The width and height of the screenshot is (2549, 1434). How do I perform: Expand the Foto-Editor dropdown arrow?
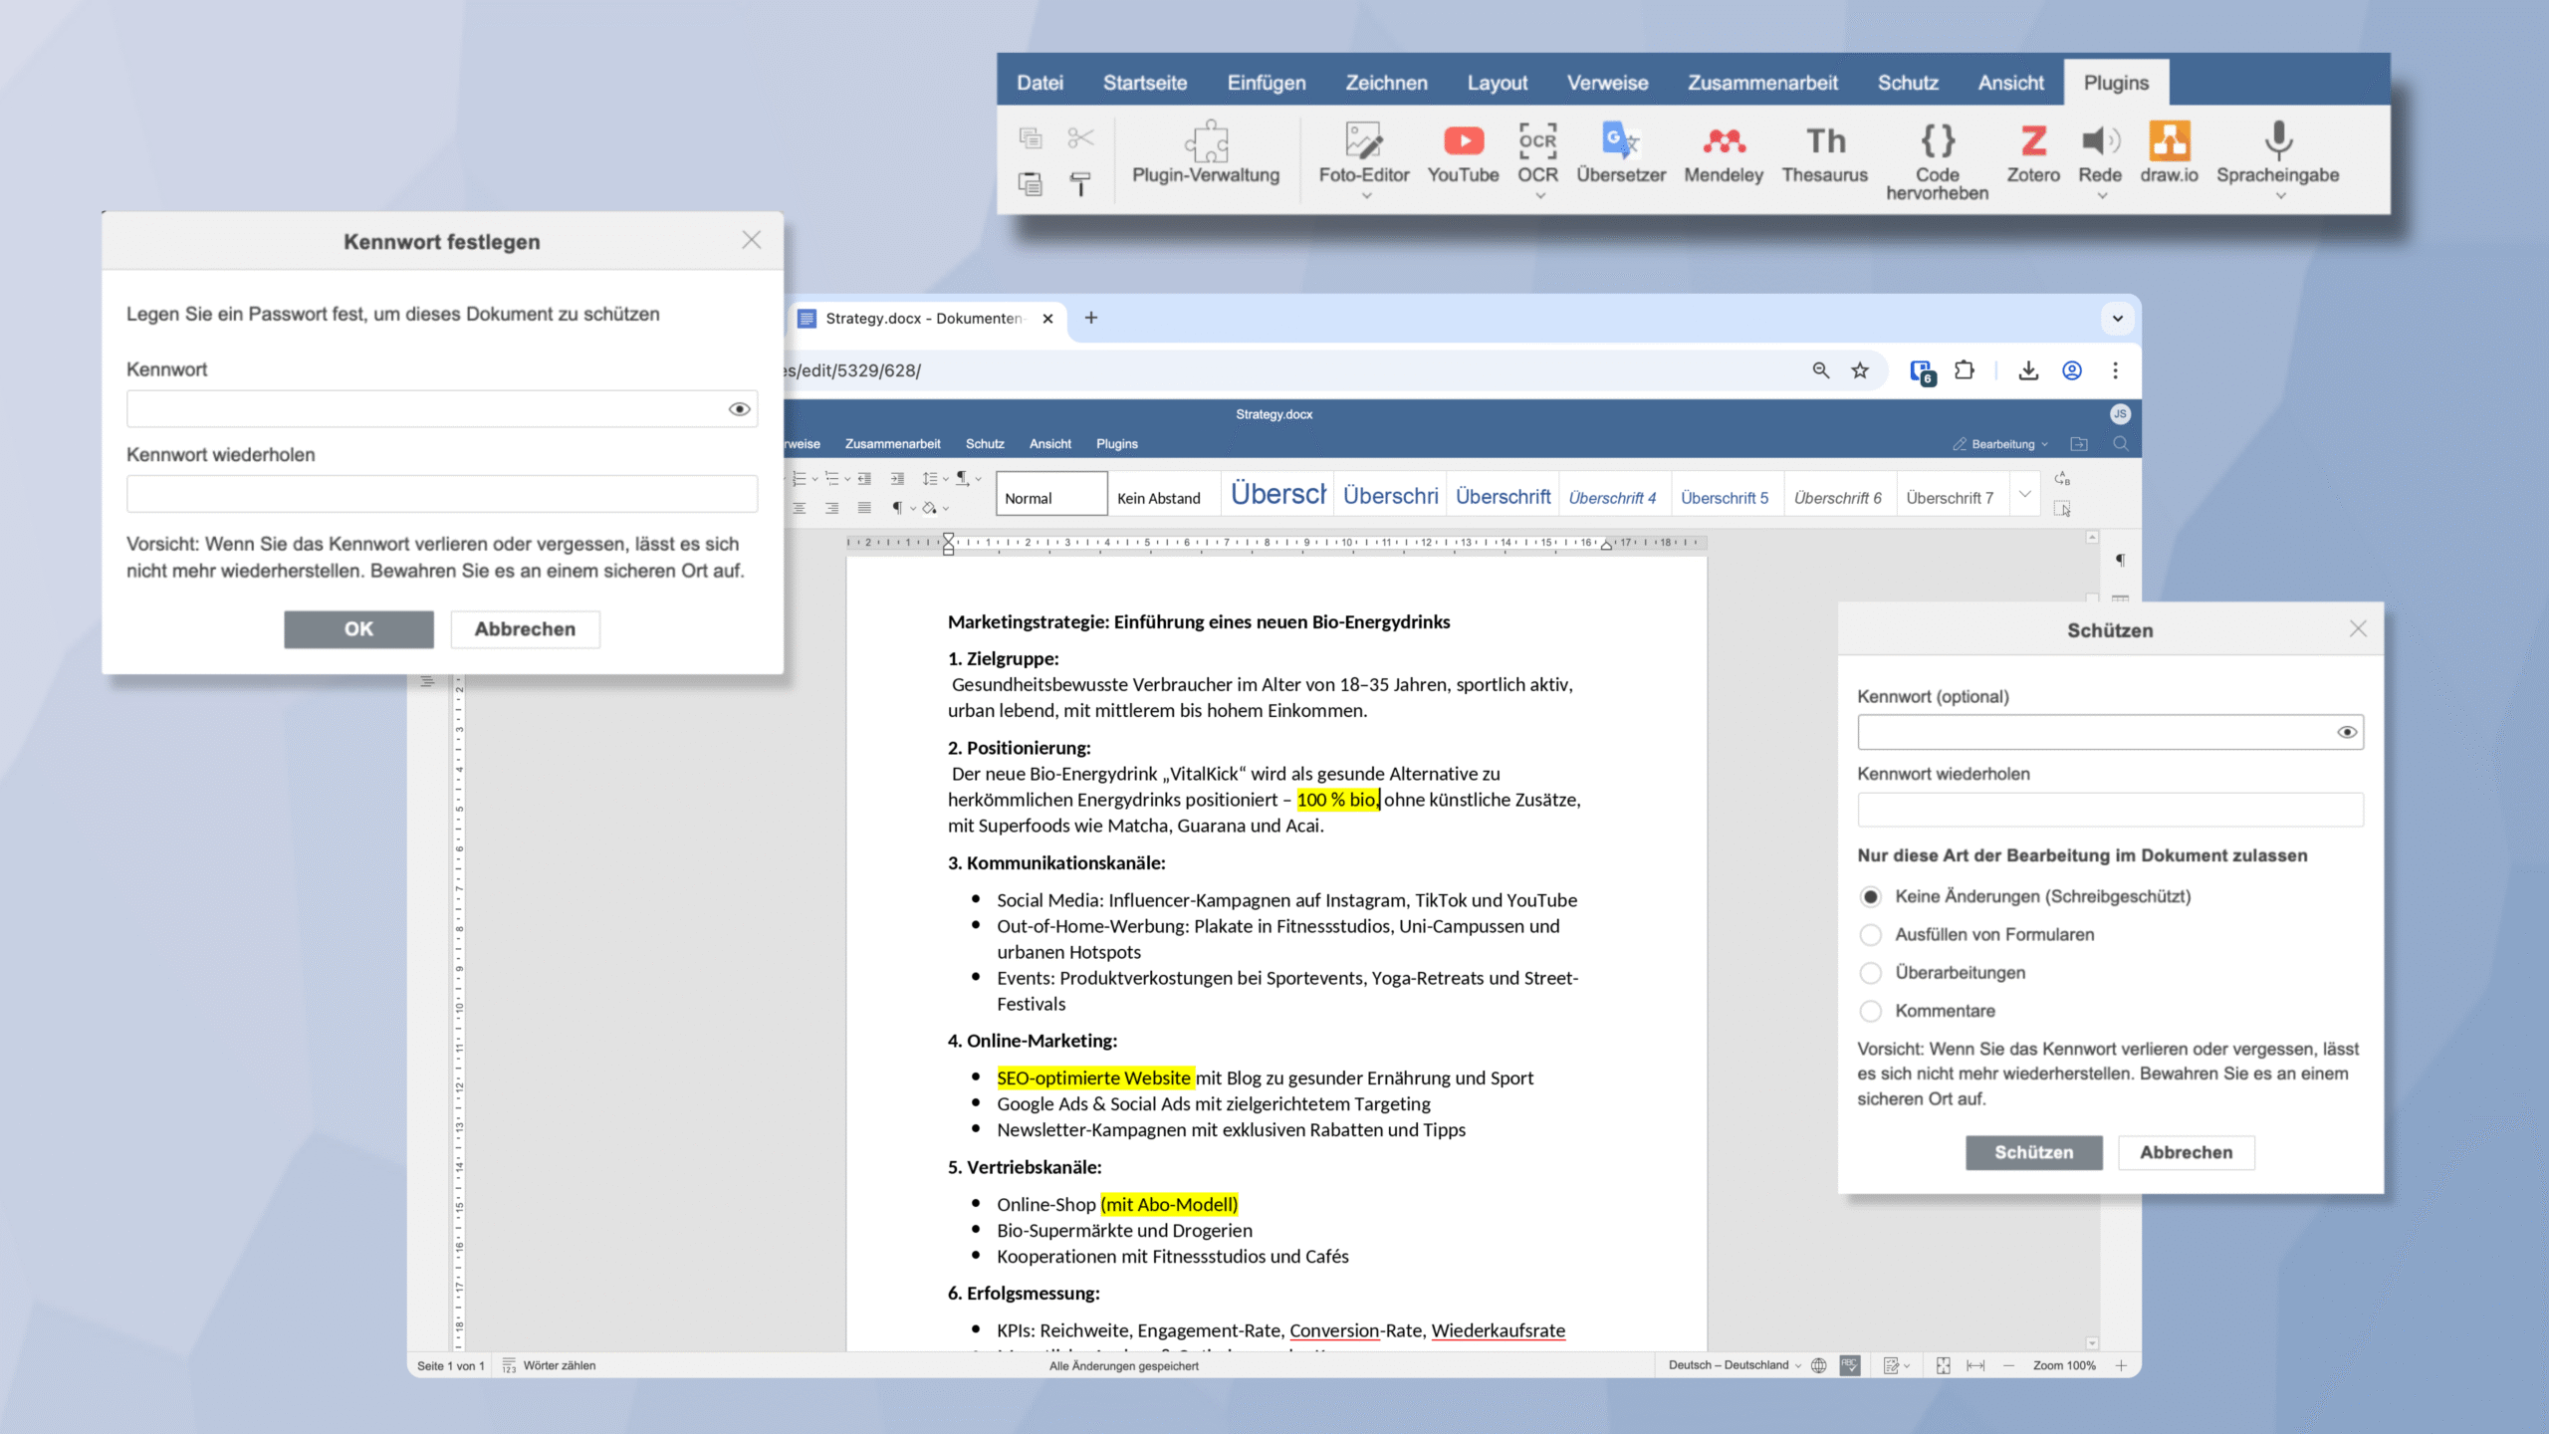[1366, 196]
